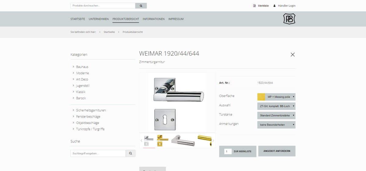Click the Zur Merkliste button
This screenshot has width=366, height=171.
pos(238,151)
